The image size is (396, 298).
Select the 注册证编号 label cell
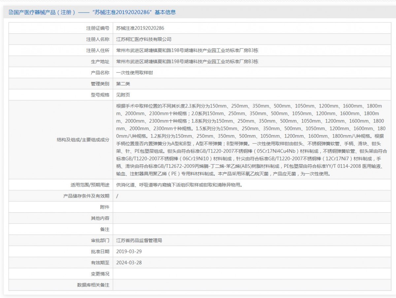point(61,28)
